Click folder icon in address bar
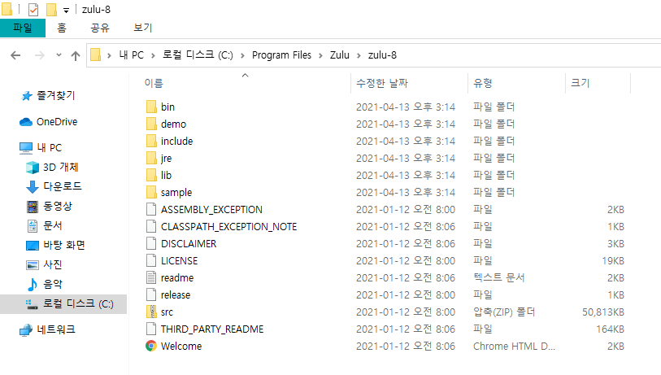 tap(96, 55)
